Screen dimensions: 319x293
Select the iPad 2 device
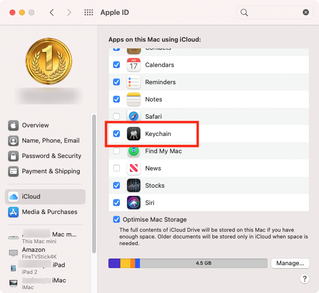click(46, 268)
